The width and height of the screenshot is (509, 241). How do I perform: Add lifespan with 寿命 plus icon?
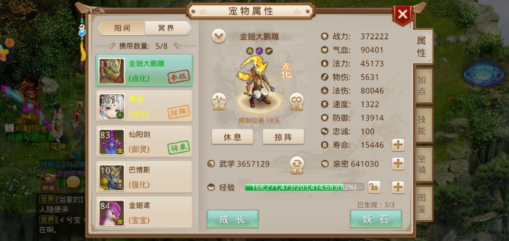398,145
